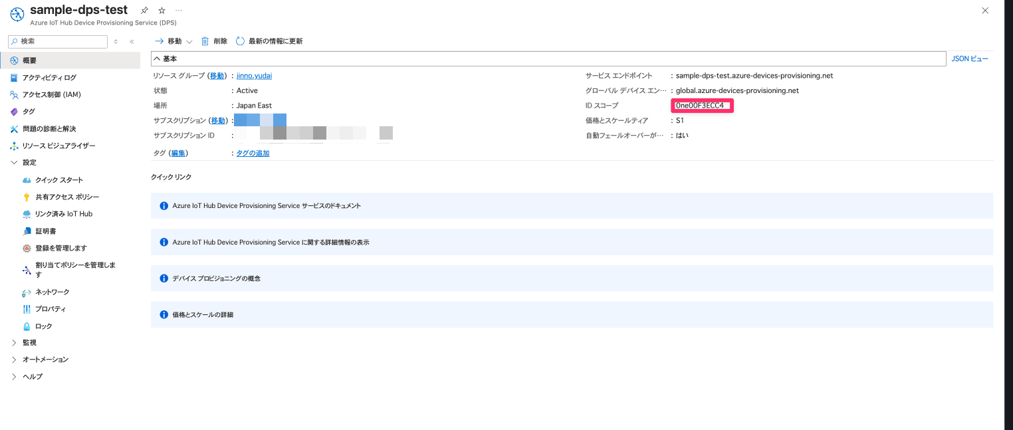This screenshot has height=430, width=1013.
Task: Click the 価格とスケールティア value S1
Action: (679, 120)
